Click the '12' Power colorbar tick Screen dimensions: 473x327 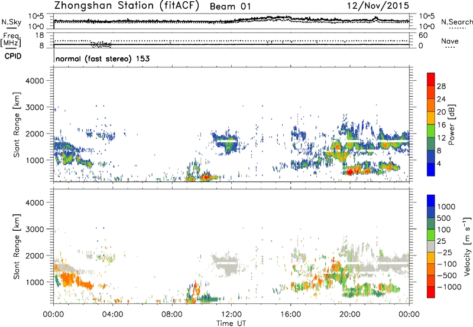(441, 138)
